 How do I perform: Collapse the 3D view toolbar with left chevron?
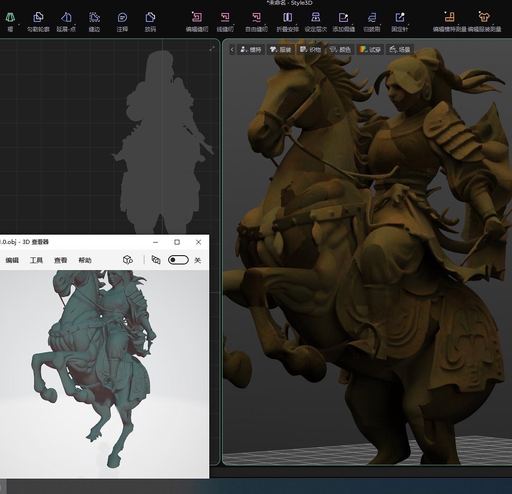232,49
